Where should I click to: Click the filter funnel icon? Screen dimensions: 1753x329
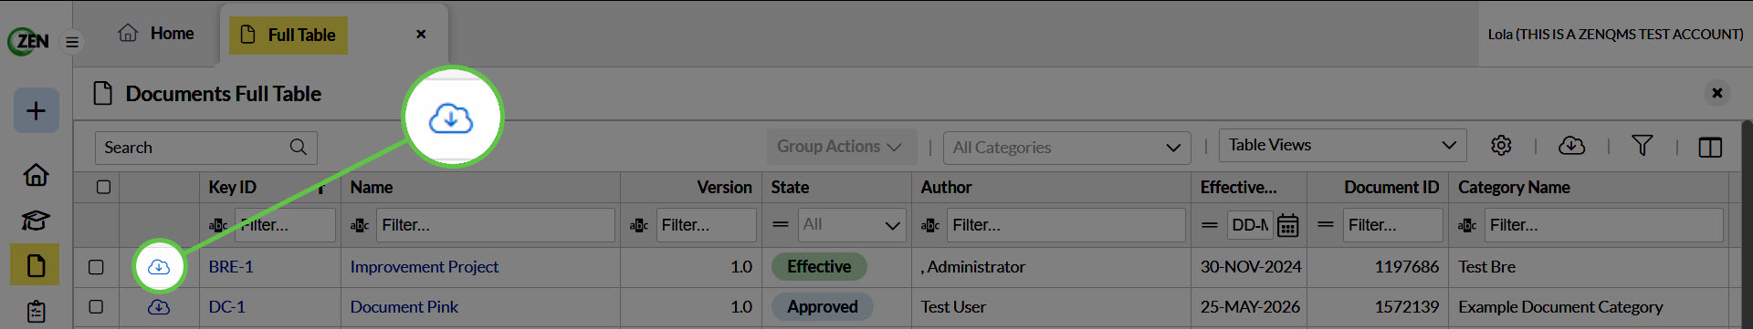tap(1642, 146)
